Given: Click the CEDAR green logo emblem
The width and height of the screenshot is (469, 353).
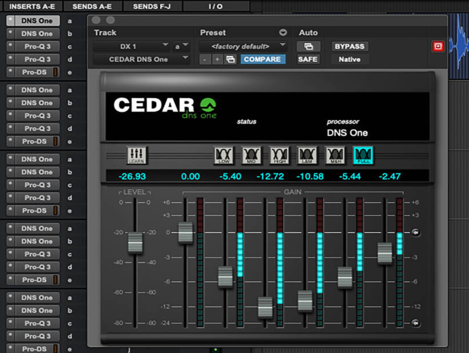Looking at the screenshot, I should (x=208, y=105).
